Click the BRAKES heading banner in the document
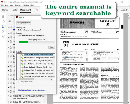Screen dimensions: 130x104 click(77, 23)
